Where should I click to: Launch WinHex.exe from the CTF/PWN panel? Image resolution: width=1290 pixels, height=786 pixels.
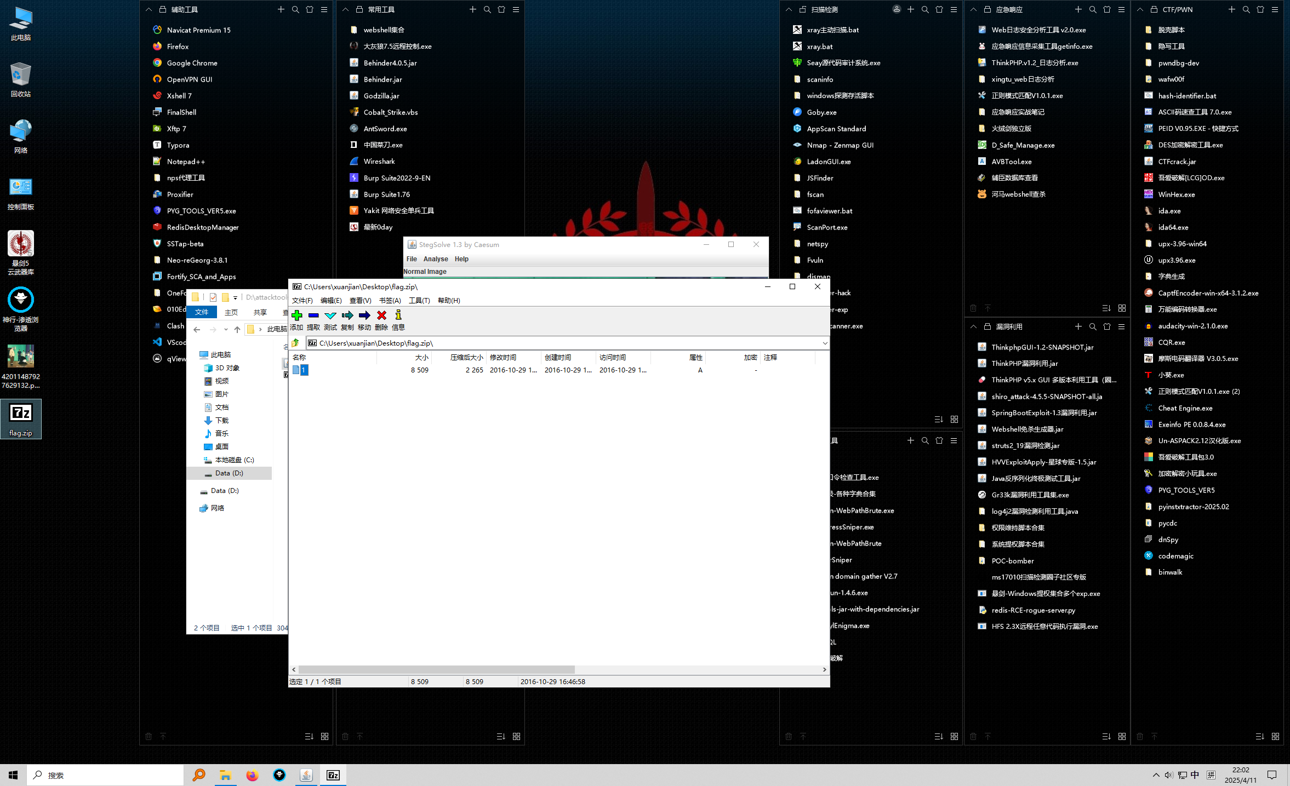point(1176,194)
